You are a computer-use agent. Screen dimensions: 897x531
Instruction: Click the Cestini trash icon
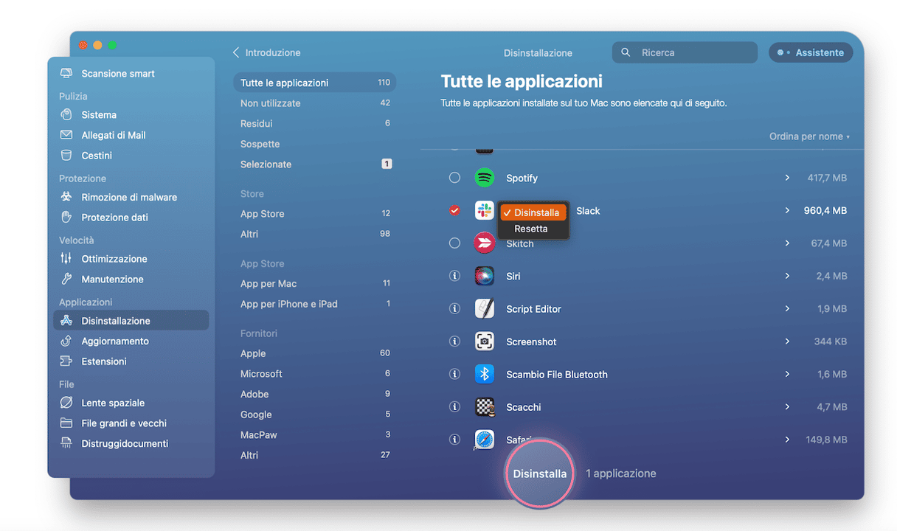[66, 156]
